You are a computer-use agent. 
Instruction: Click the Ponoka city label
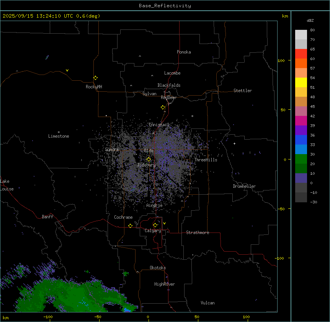pyautogui.click(x=184, y=52)
